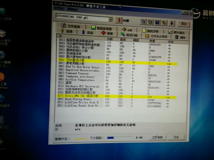Switch to the 删除 erase tab
Image resolution: width=214 pixels, height=160 pixels.
tap(180, 37)
